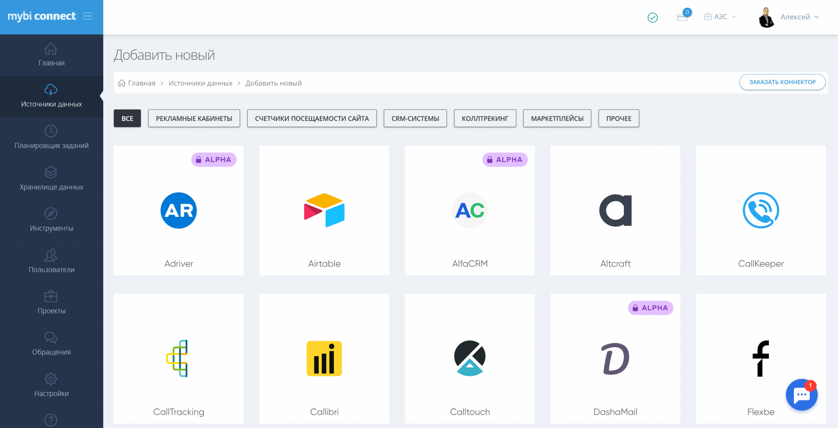Open Обращения chat bubbles icon

click(51, 338)
